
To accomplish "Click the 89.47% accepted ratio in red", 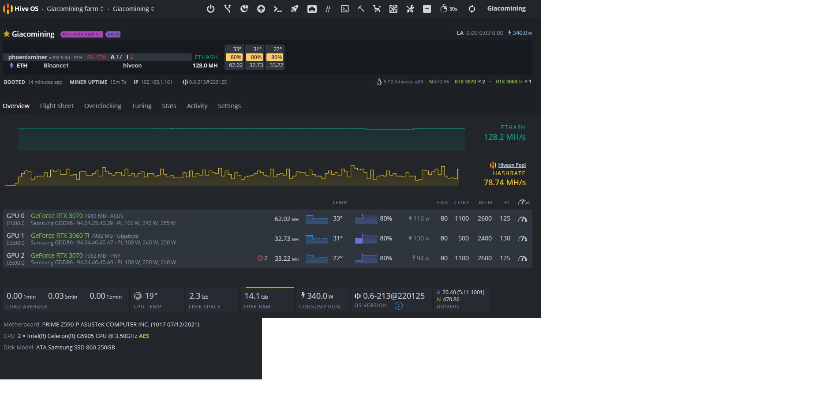I will pos(97,57).
